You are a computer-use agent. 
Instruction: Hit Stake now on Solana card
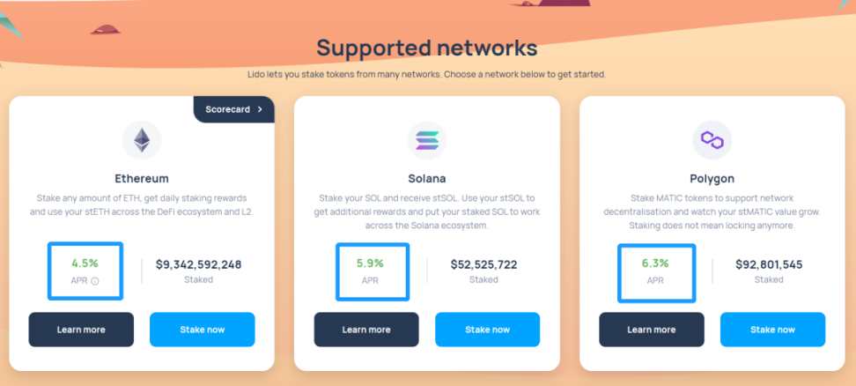tap(488, 330)
